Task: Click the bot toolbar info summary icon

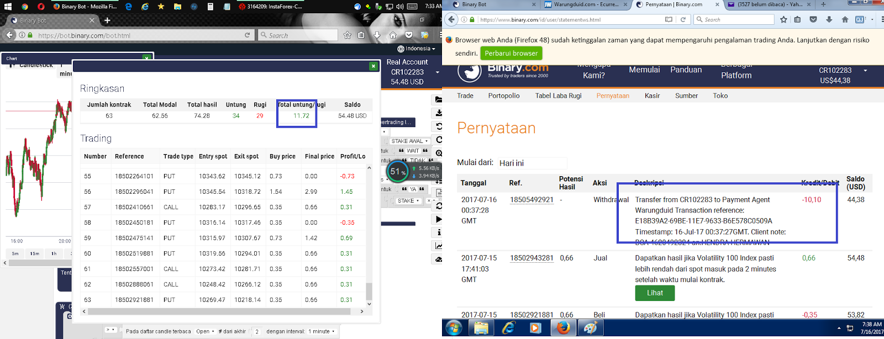Action: (439, 232)
